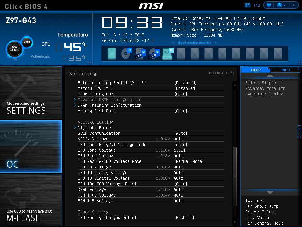Click the right arrows beside Boot device priority
302x227 pixels.
[217, 43]
